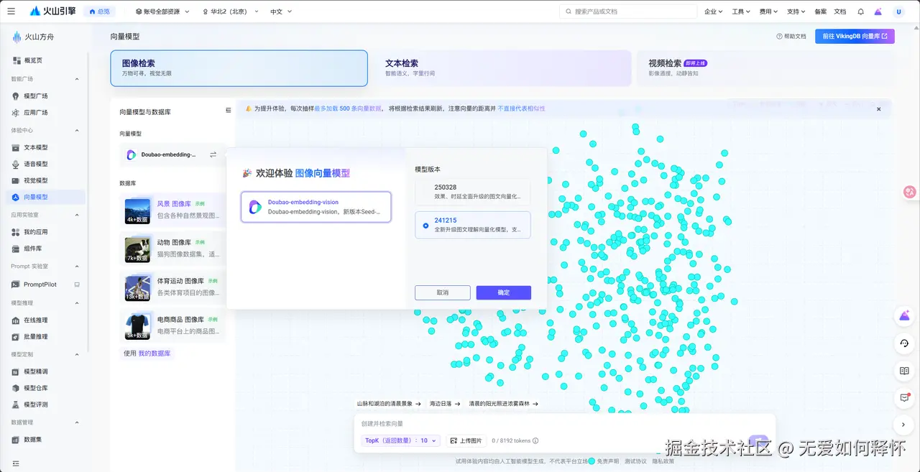Open 模型评测 in sidebar
Viewport: 920px width, 472px height.
36,404
